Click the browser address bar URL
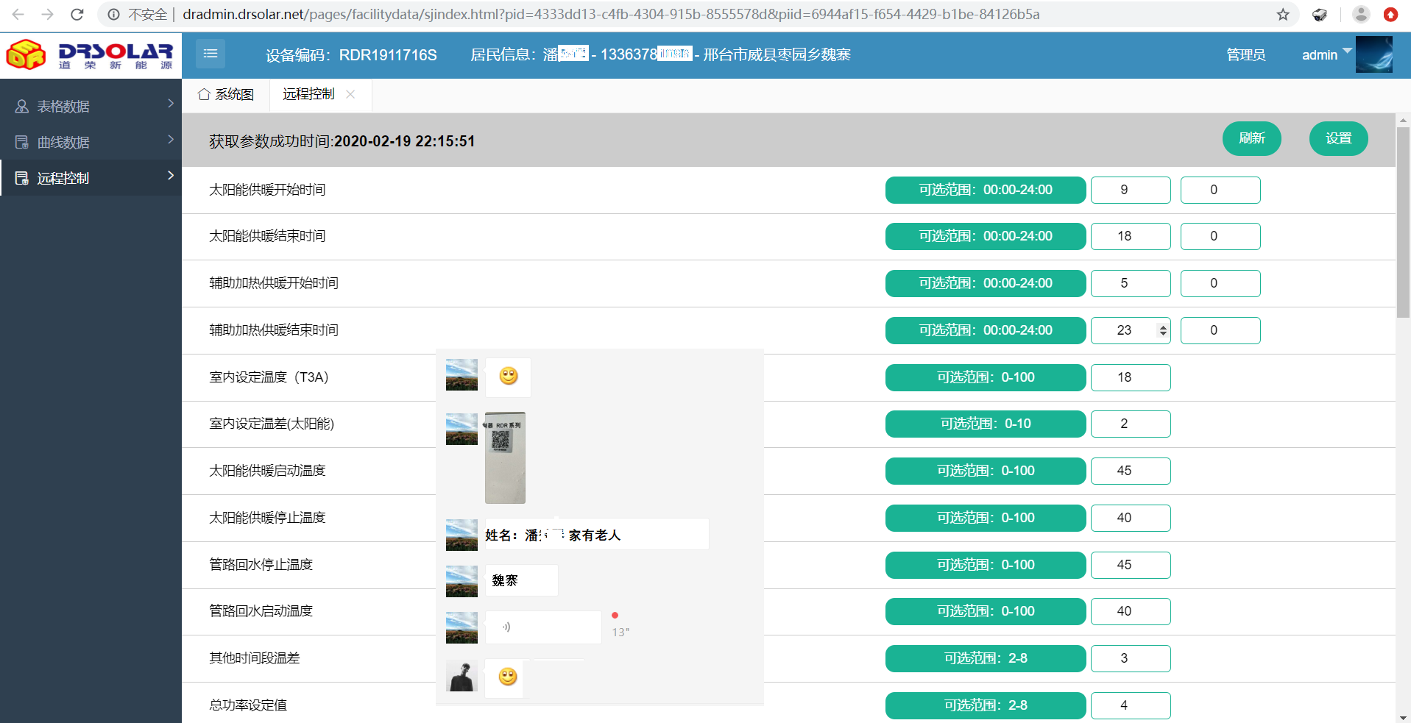The height and width of the screenshot is (723, 1411). click(611, 14)
